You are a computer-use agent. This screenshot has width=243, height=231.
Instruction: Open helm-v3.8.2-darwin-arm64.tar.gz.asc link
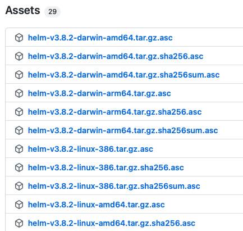[99, 93]
